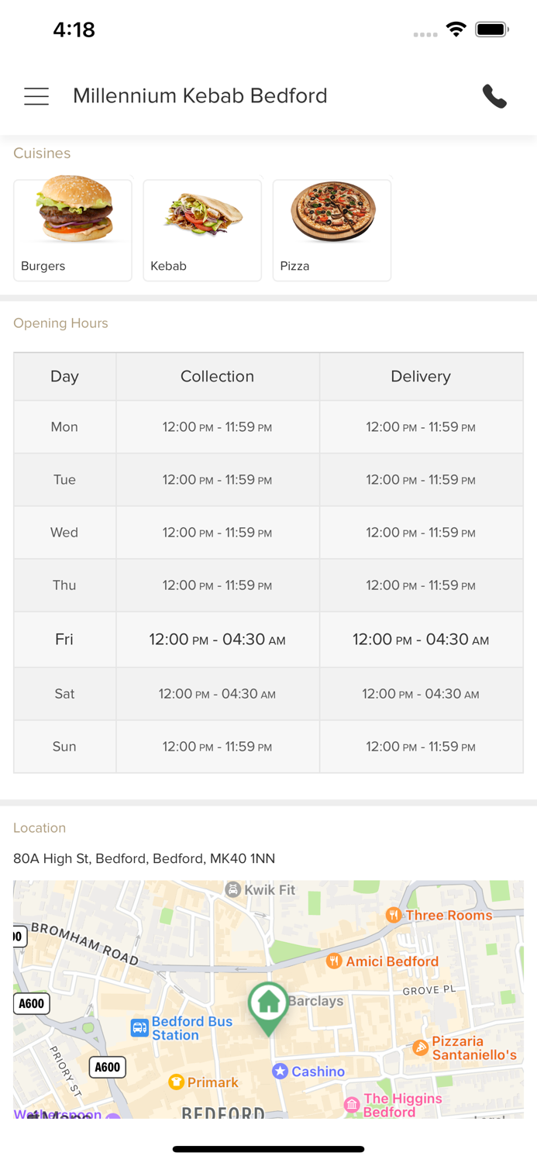Tap the Kwik Fit map marker
This screenshot has width=537, height=1163.
pos(232,889)
